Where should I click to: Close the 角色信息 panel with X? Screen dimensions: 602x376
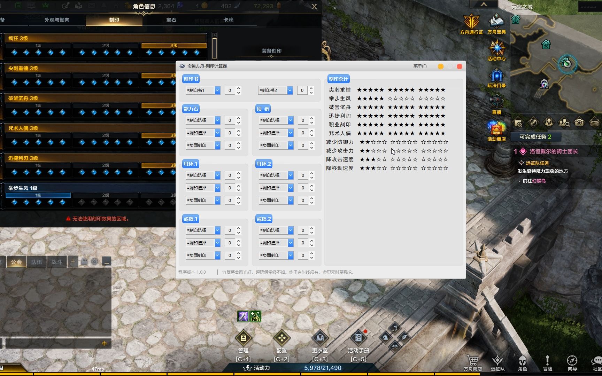tap(314, 6)
